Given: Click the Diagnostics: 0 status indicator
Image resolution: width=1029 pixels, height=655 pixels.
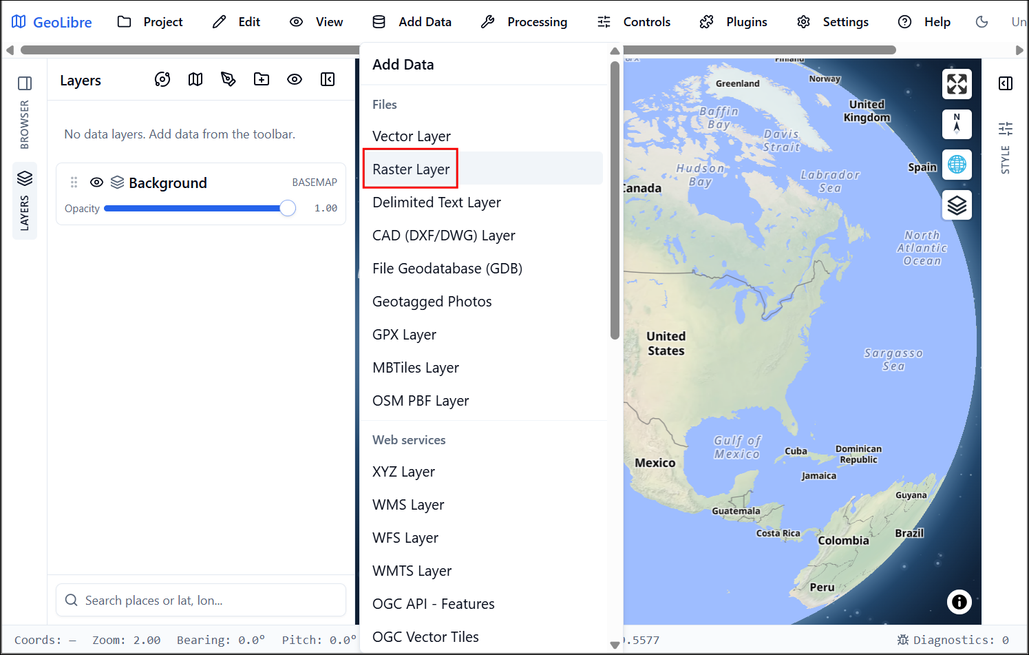Looking at the screenshot, I should point(953,640).
